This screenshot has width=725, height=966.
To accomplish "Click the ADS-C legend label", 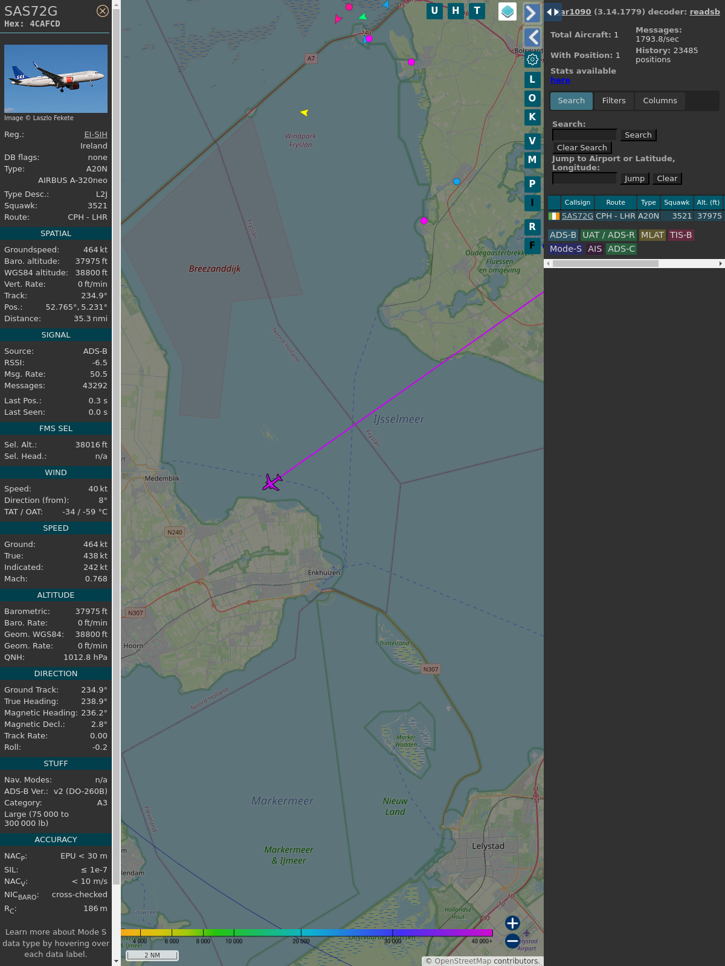I will coord(621,249).
